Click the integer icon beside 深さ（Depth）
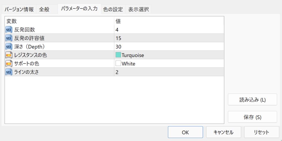282x141 pixels. 9,47
